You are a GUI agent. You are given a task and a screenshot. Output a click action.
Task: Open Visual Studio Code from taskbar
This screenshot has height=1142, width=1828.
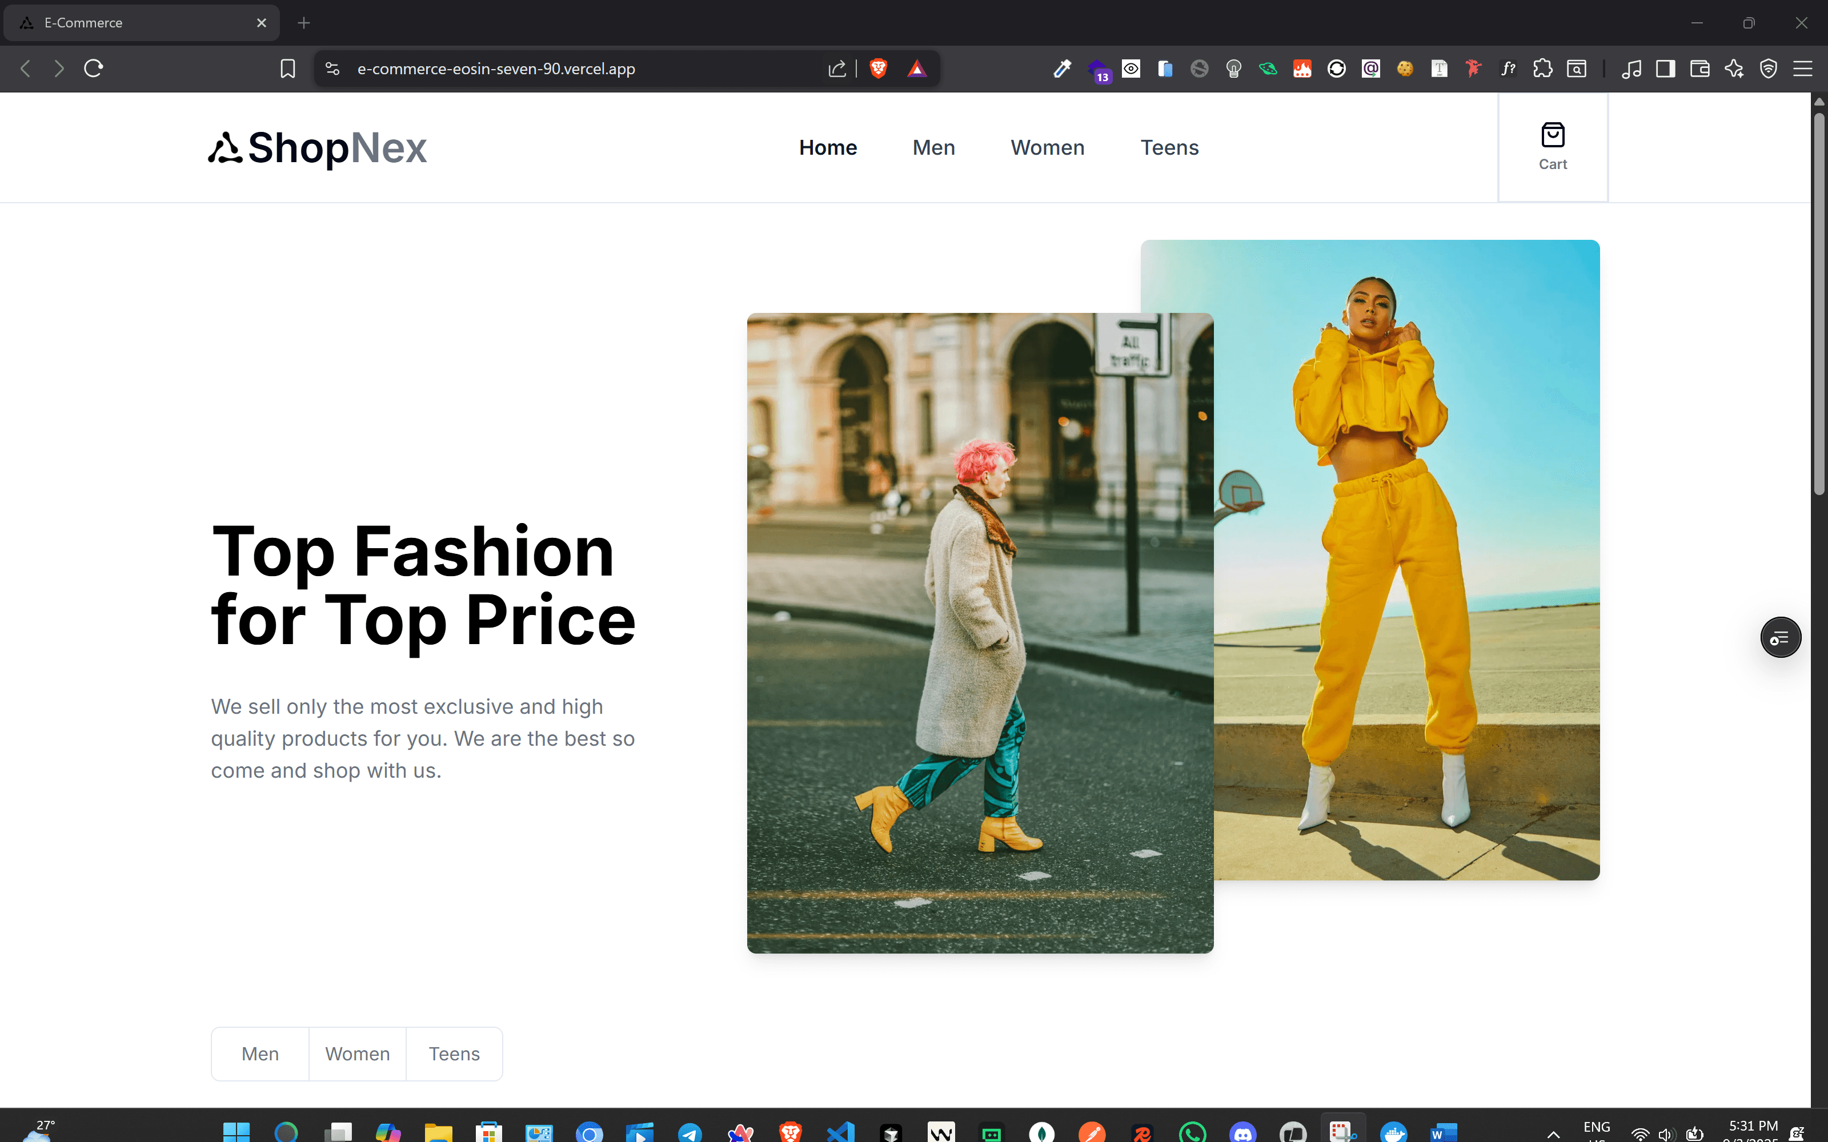click(x=841, y=1132)
